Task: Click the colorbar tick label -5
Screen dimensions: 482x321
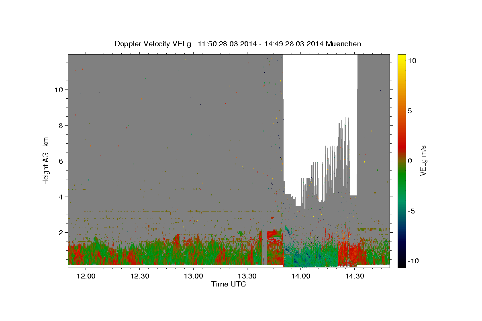Action: (411, 211)
